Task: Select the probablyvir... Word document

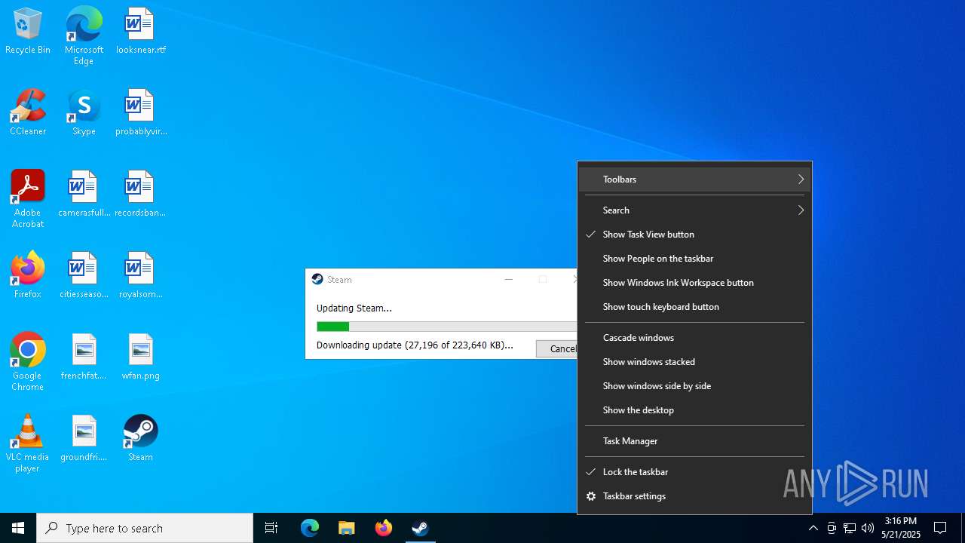Action: click(140, 113)
